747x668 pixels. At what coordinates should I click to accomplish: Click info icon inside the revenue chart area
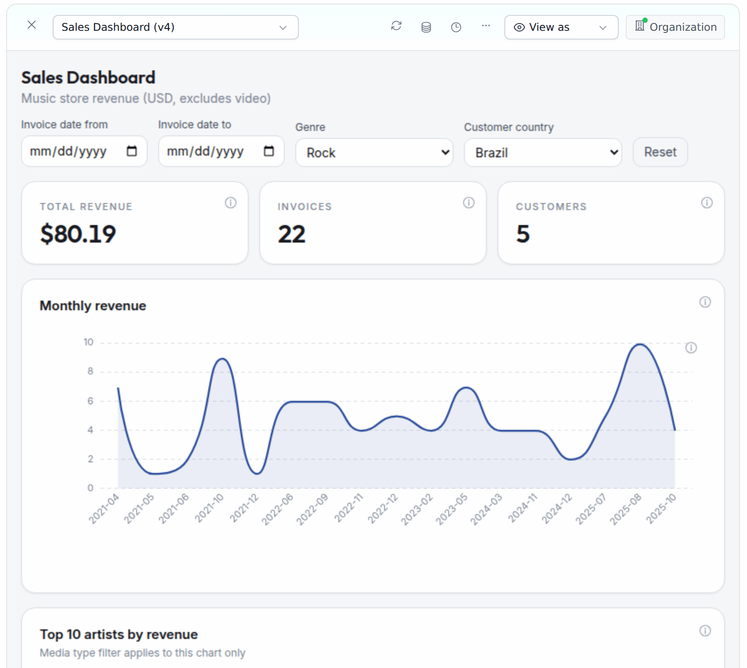(x=691, y=348)
